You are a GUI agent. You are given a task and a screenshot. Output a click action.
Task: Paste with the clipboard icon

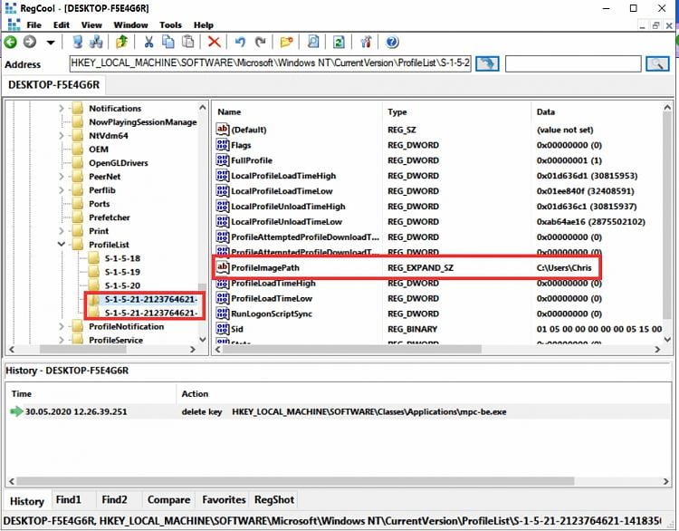point(188,42)
